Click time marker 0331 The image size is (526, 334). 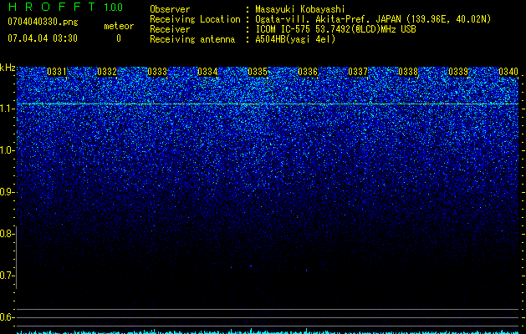click(x=57, y=72)
